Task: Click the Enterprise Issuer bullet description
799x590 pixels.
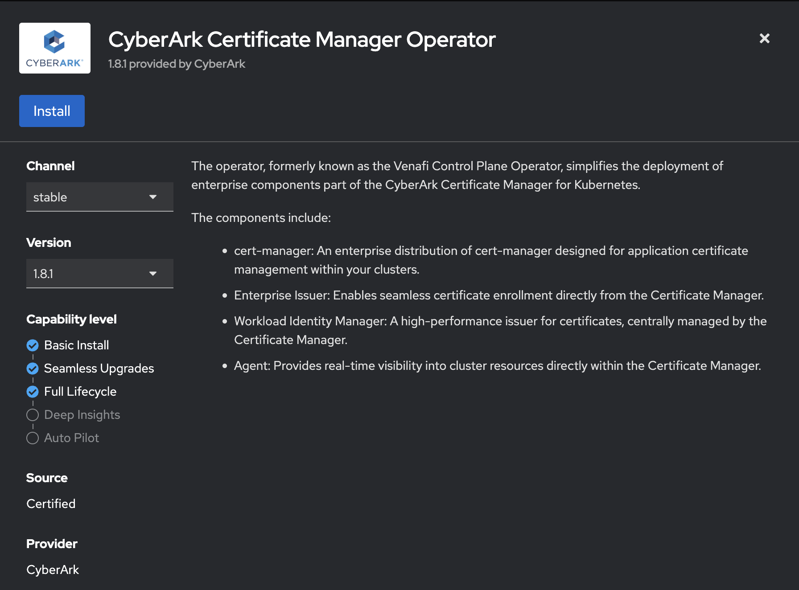Action: tap(499, 295)
